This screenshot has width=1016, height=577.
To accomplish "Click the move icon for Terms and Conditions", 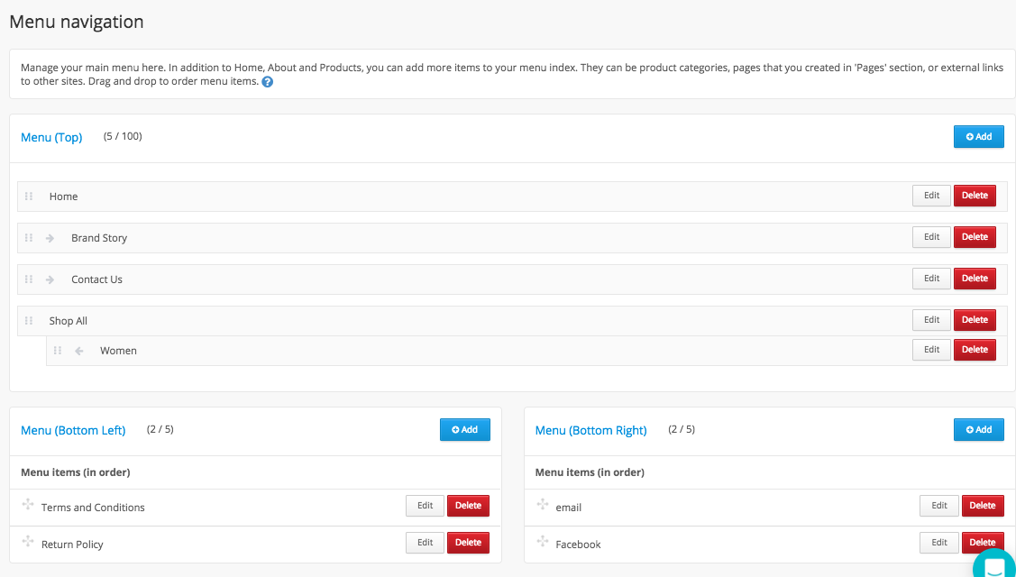I will (x=28, y=505).
